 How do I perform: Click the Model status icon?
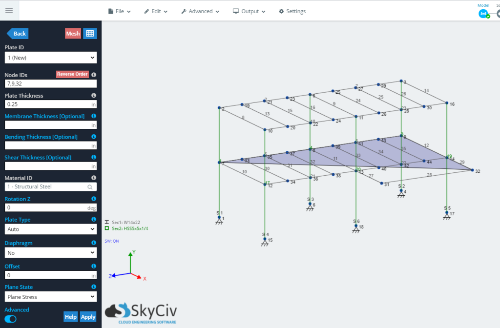click(483, 14)
